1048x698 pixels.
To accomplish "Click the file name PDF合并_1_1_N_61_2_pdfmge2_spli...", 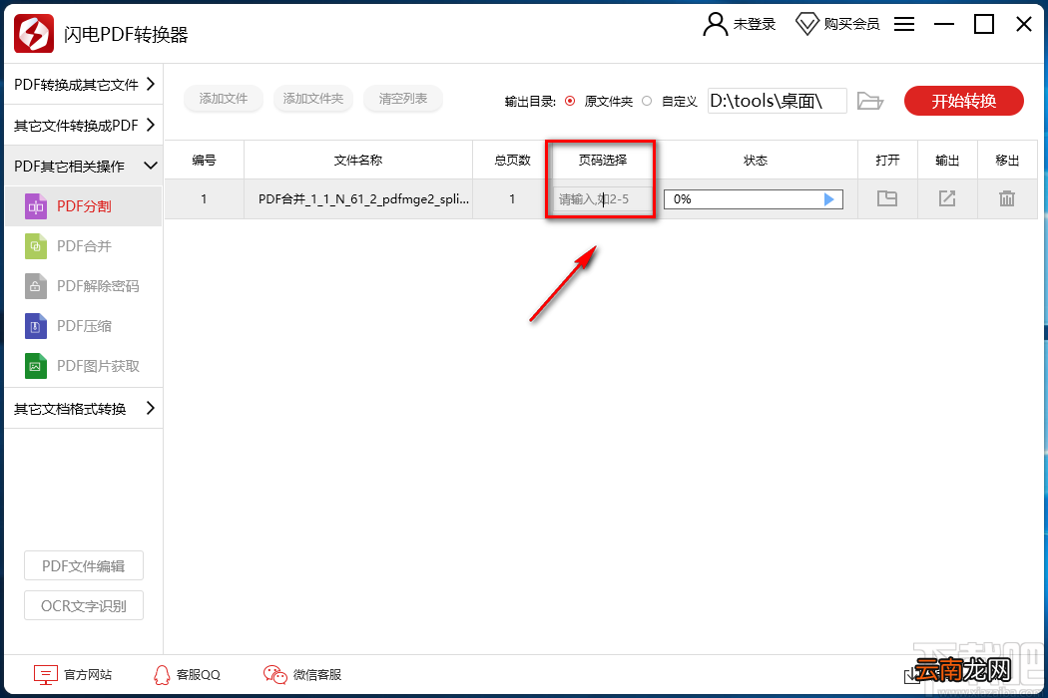I will (363, 199).
